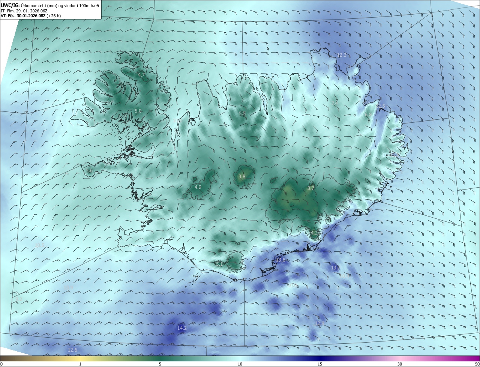The width and height of the screenshot is (480, 367).
Task: Click the colorbar tick label 0
Action: point(1,364)
